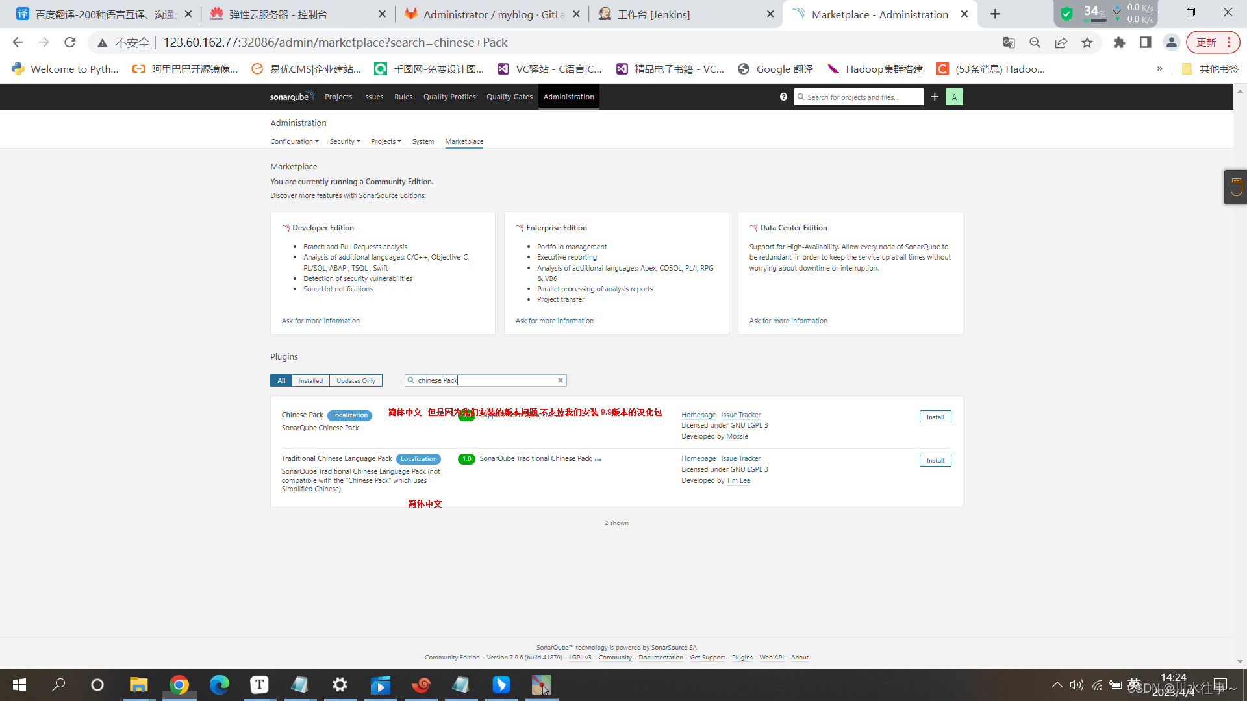Open the green user avatar menu
The height and width of the screenshot is (701, 1247).
[x=954, y=97]
